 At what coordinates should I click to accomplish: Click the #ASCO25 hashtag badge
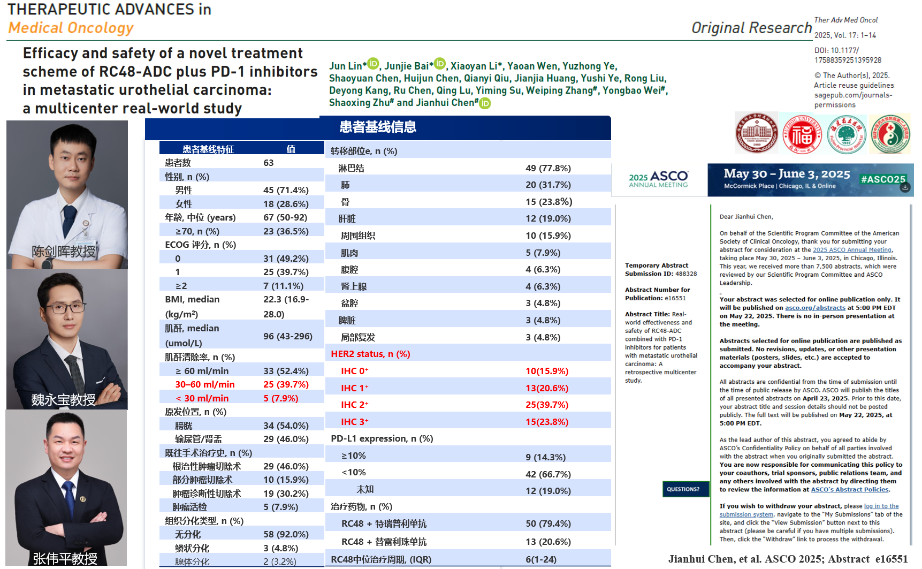[883, 179]
